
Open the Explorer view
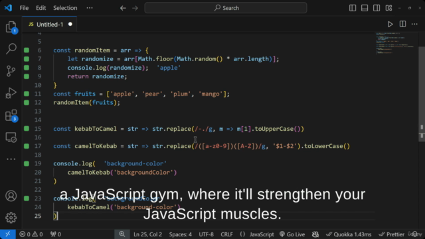[x=11, y=27]
